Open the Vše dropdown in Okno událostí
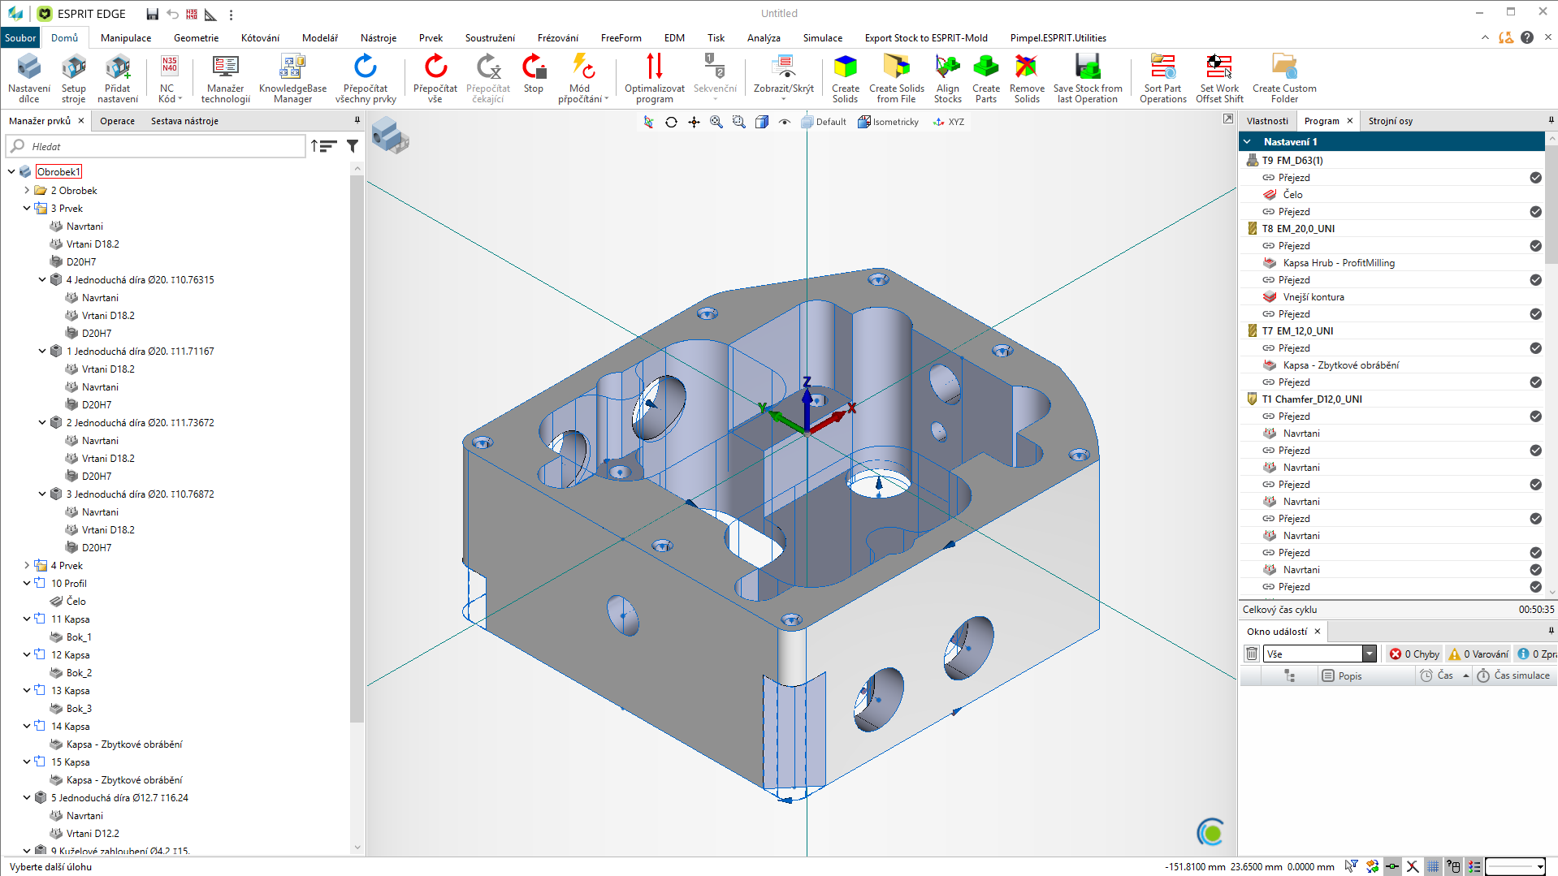 coord(1370,654)
